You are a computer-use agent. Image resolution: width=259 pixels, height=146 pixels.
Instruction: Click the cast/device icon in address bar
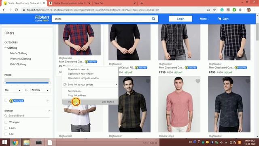point(208,10)
